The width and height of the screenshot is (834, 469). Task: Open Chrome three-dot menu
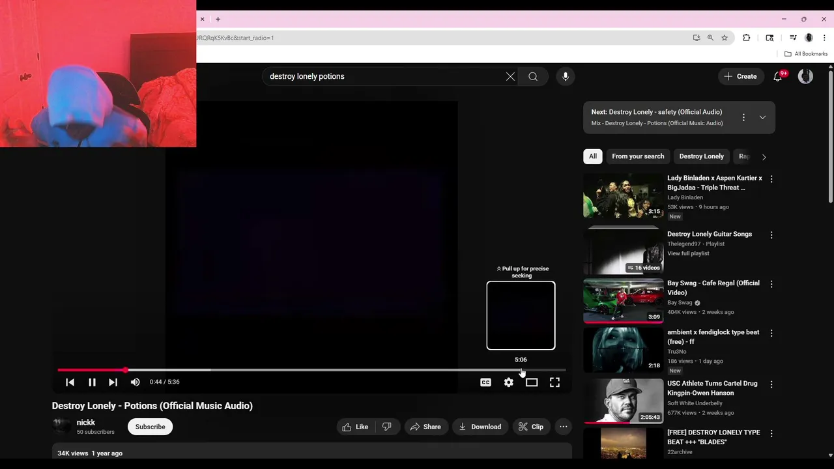click(x=824, y=38)
